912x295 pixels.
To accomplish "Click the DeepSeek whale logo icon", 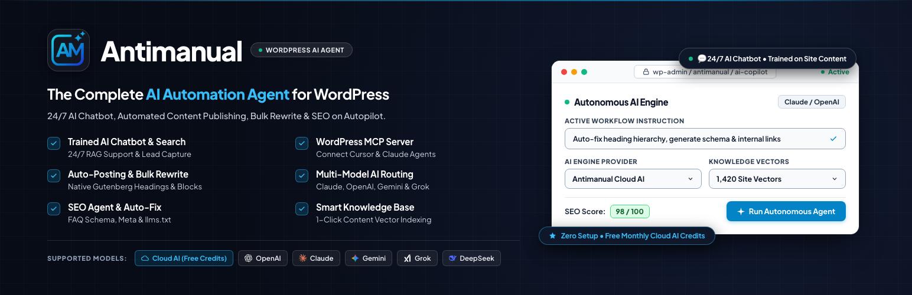I will [452, 258].
